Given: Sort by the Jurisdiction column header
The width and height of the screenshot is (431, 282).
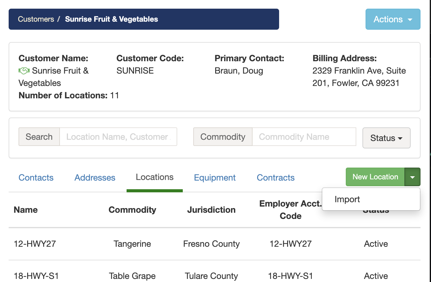Looking at the screenshot, I should 211,210.
